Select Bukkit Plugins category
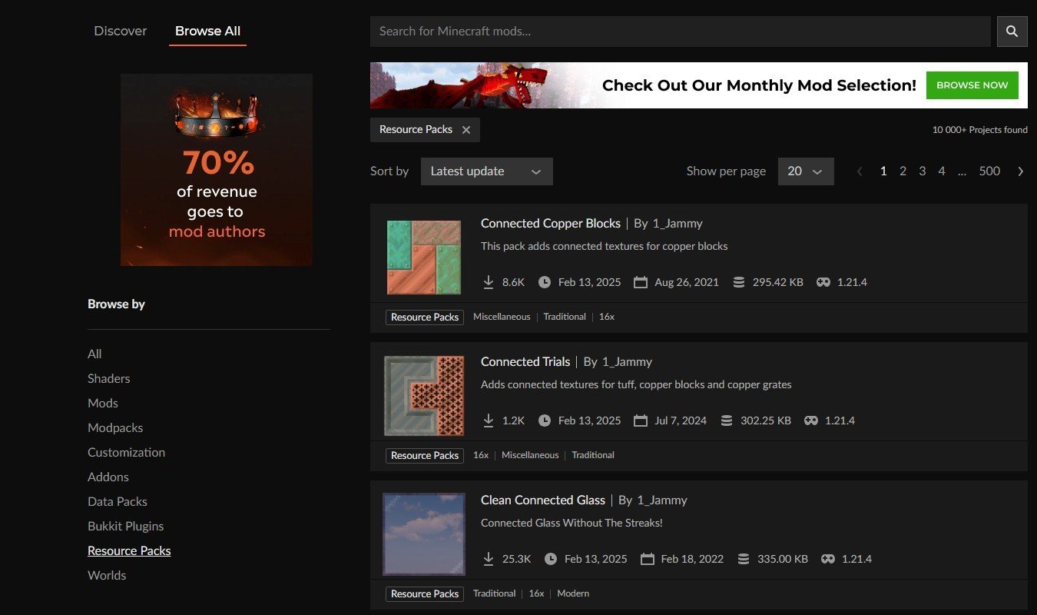1037x615 pixels. point(126,526)
